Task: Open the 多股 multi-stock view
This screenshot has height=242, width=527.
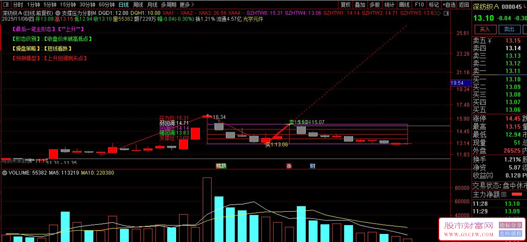Action: coord(375,5)
